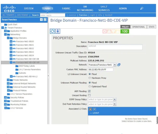The width and height of the screenshot is (158, 134).
Task: Click the major fault warning triangle icon
Action: coord(109,31)
